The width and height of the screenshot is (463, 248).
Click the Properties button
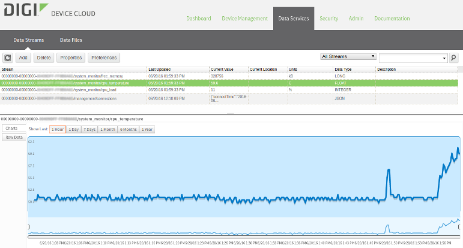[x=71, y=58]
